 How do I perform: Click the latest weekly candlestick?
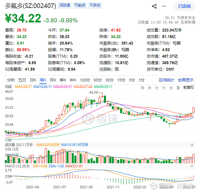(193, 110)
